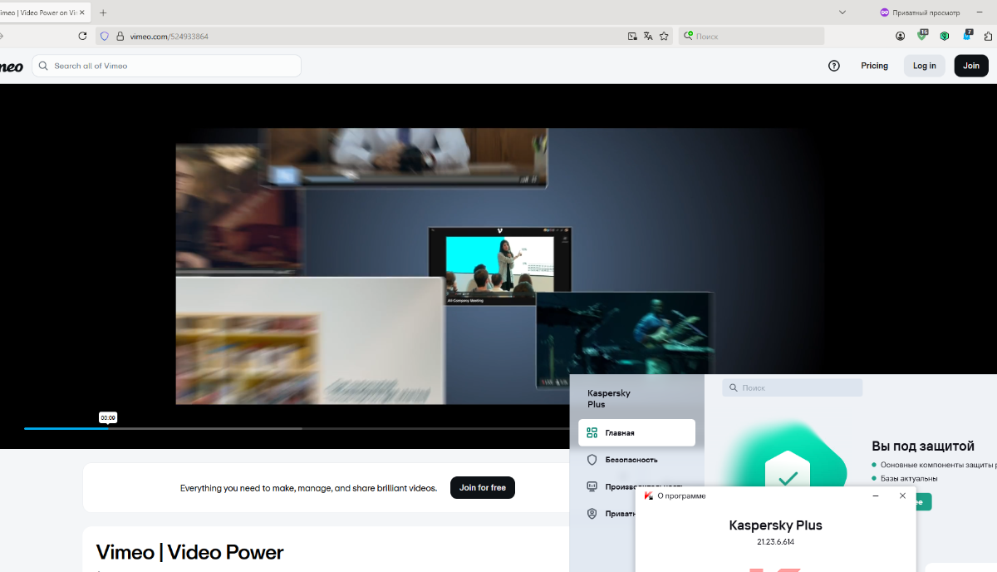997x572 pixels.
Task: Seek on the video timeline buffered section
Action: 204,428
